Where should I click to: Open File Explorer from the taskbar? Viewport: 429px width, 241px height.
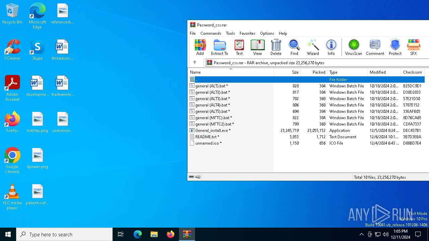click(x=154, y=234)
